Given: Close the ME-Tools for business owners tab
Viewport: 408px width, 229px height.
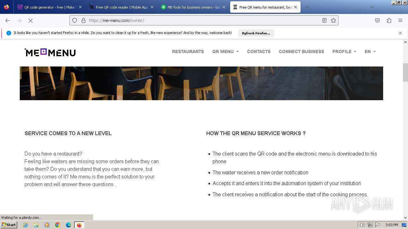Looking at the screenshot, I should (224, 7).
